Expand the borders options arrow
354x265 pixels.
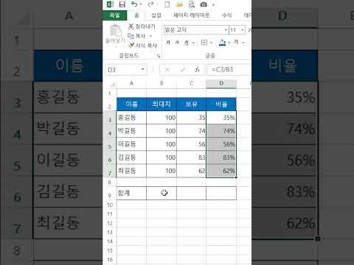211,43
